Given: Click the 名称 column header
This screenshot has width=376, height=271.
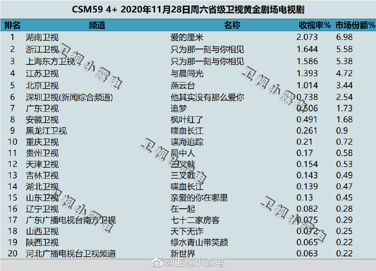Looking at the screenshot, I should (232, 25).
